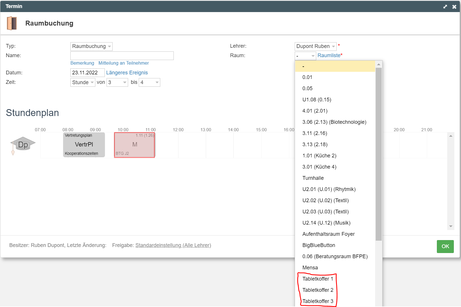This screenshot has height=307, width=461.
Task: Open Mitteilung an Teilnehmer link
Action: click(124, 63)
